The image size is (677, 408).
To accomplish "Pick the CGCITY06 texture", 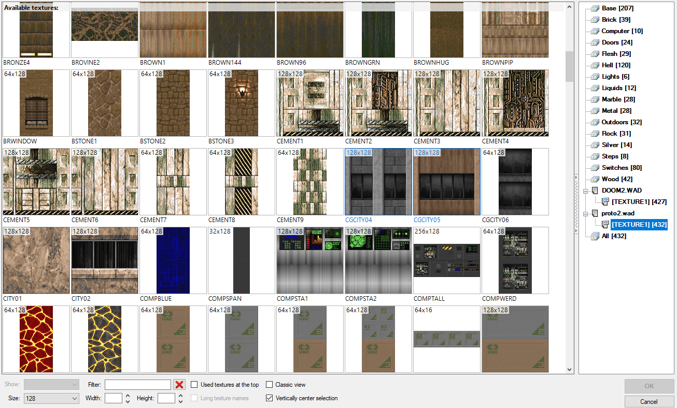I will (515, 182).
